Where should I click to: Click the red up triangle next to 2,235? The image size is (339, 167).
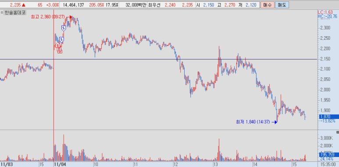point(23,5)
